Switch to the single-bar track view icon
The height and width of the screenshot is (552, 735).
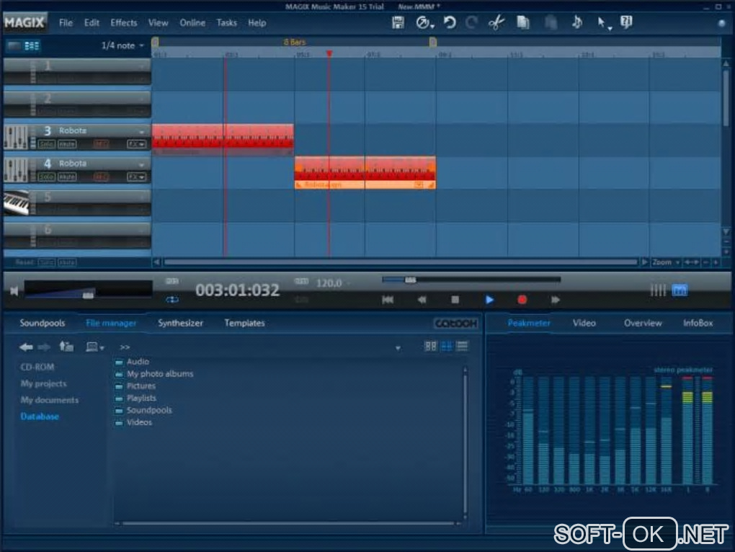[x=14, y=45]
